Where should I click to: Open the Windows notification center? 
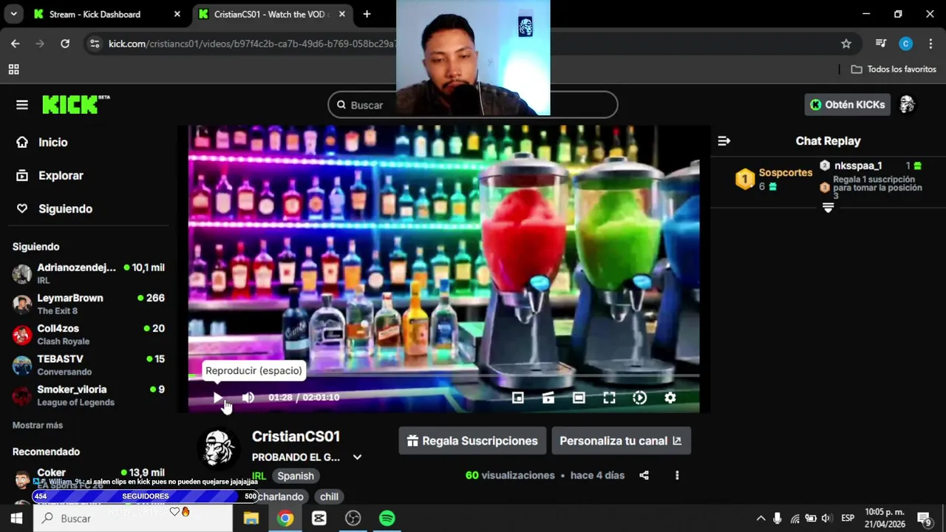click(x=924, y=519)
